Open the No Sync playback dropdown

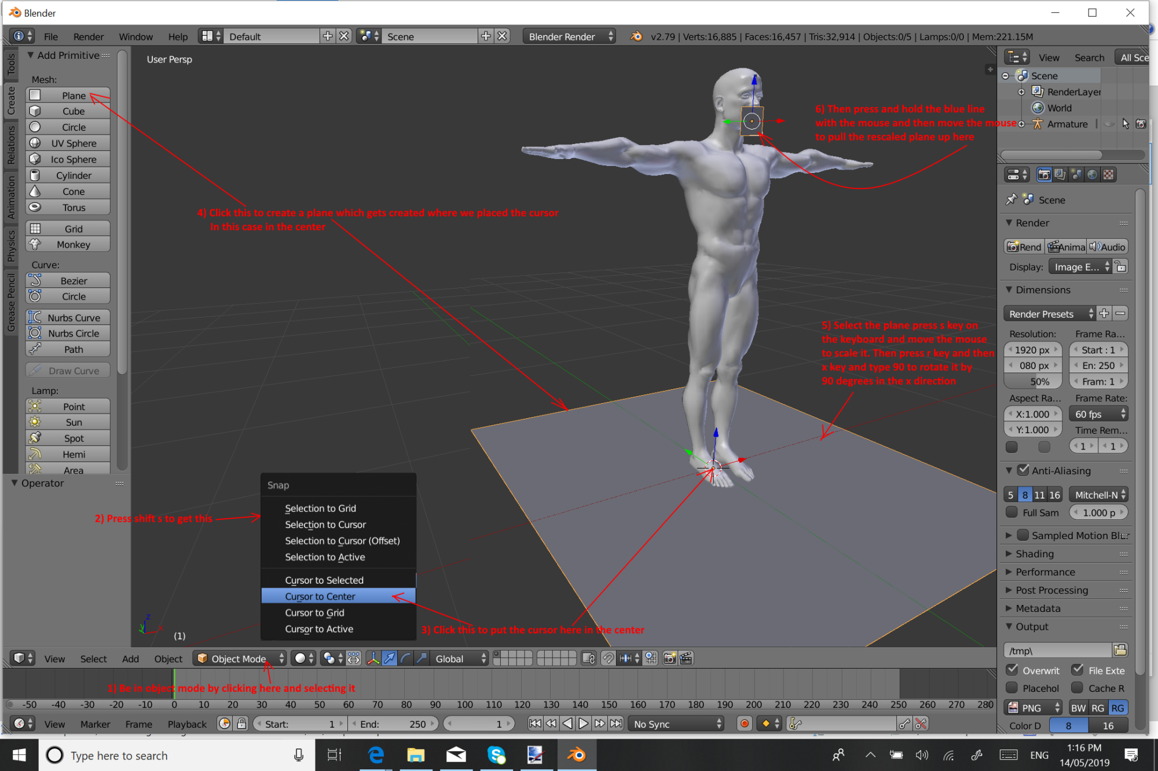click(x=677, y=724)
